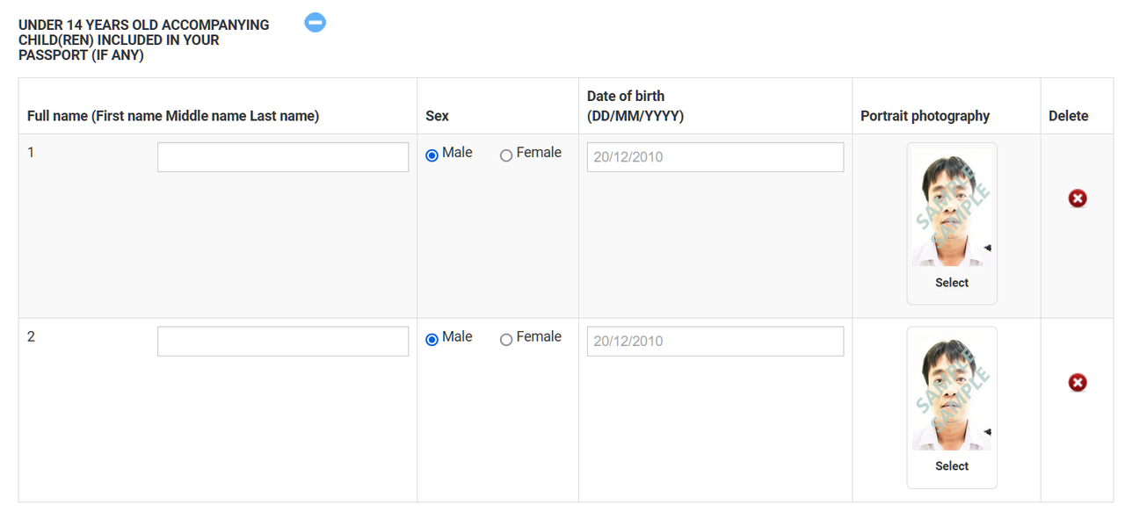Viewport: 1125px width, 519px height.
Task: Click the 'Full name' column header
Action: (173, 116)
